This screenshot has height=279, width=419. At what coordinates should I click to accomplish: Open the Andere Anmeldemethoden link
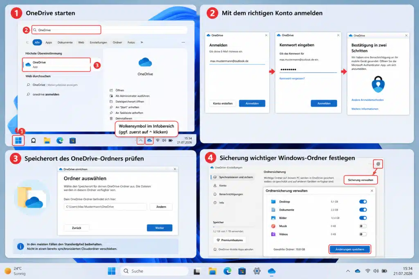[x=367, y=100]
